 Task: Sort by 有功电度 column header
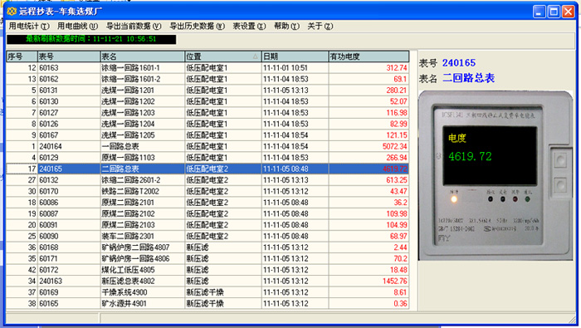[369, 56]
